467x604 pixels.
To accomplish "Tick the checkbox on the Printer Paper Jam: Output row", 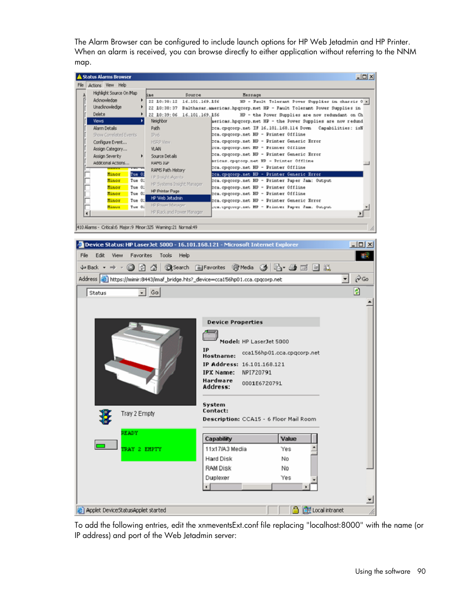I will click(x=88, y=180).
